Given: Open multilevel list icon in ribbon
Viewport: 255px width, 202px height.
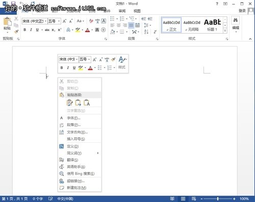Looking at the screenshot, I should pyautogui.click(x=132, y=18).
